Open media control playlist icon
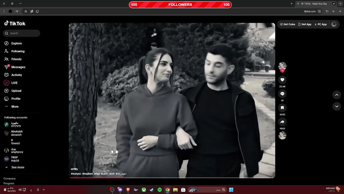 [17, 11]
